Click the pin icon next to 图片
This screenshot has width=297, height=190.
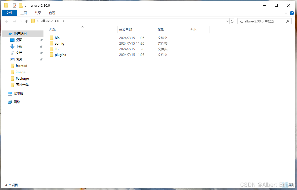point(41,59)
